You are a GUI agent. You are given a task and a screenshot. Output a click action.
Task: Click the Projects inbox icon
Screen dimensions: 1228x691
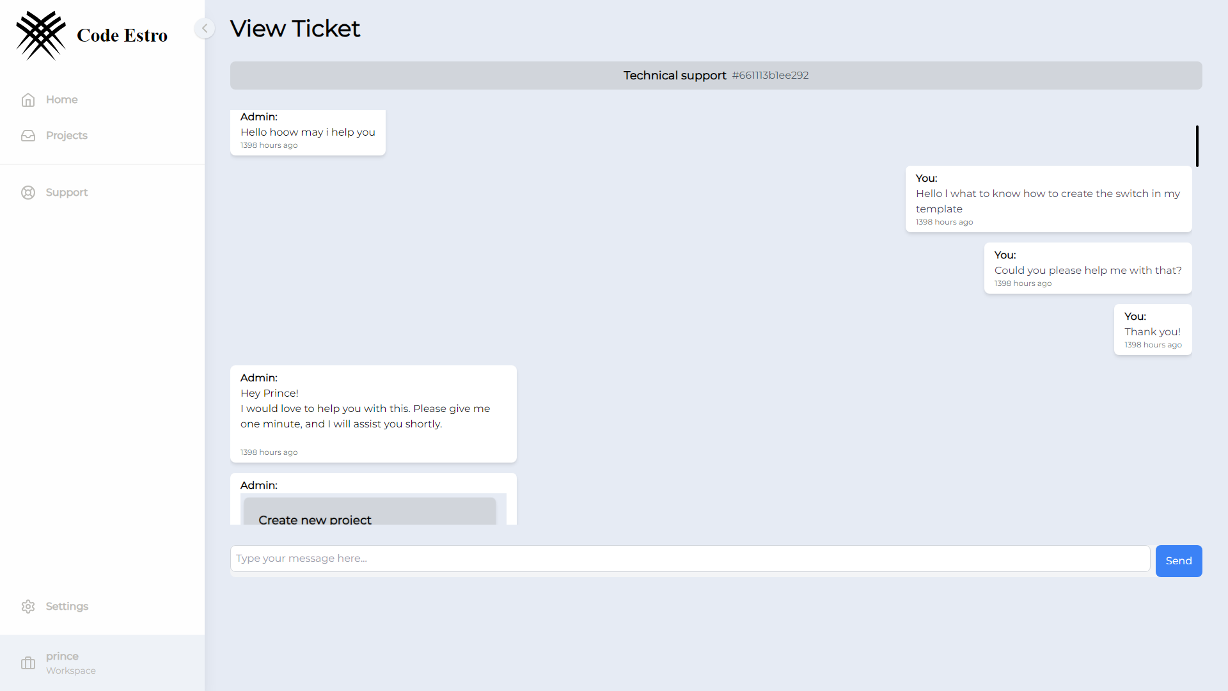coord(28,135)
